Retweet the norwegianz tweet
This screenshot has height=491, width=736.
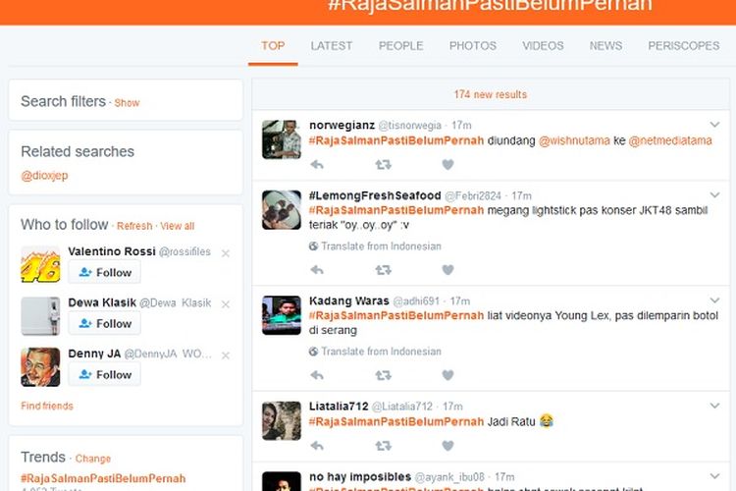[x=383, y=165]
